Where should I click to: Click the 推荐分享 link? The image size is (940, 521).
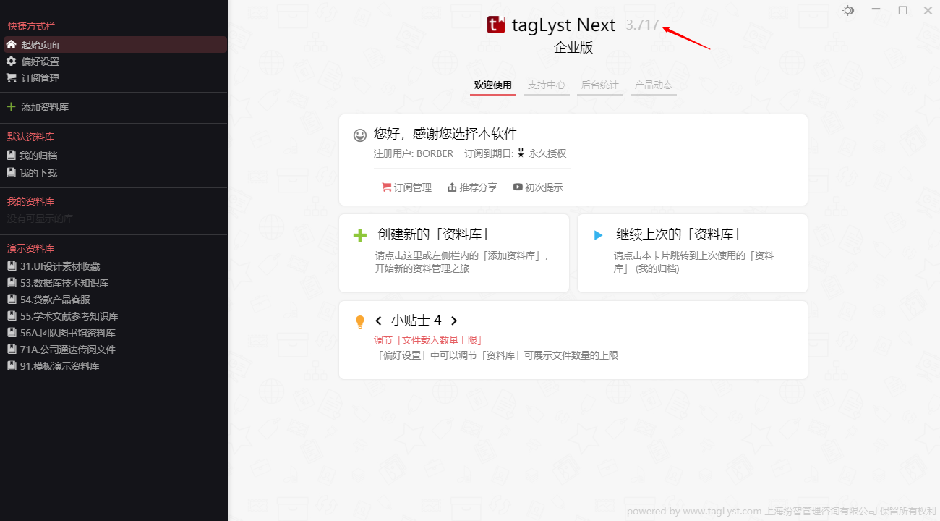coord(479,187)
